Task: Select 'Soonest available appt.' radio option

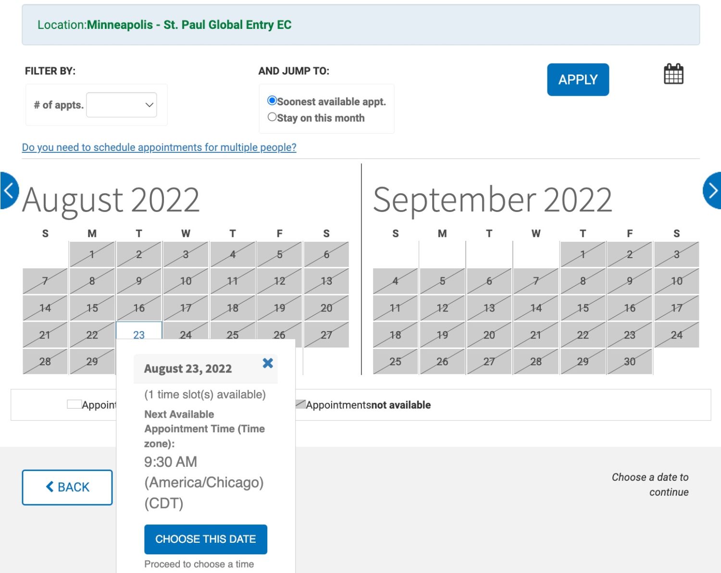Action: click(272, 101)
